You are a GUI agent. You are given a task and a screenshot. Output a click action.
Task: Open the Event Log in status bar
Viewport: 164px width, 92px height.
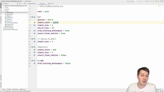(159, 89)
